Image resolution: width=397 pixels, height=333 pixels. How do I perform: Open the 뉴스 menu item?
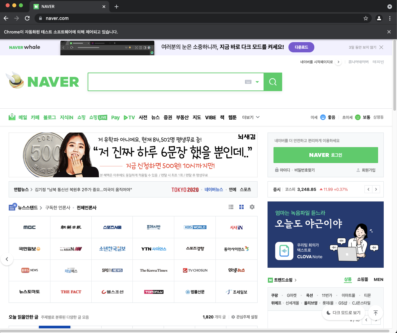(155, 117)
